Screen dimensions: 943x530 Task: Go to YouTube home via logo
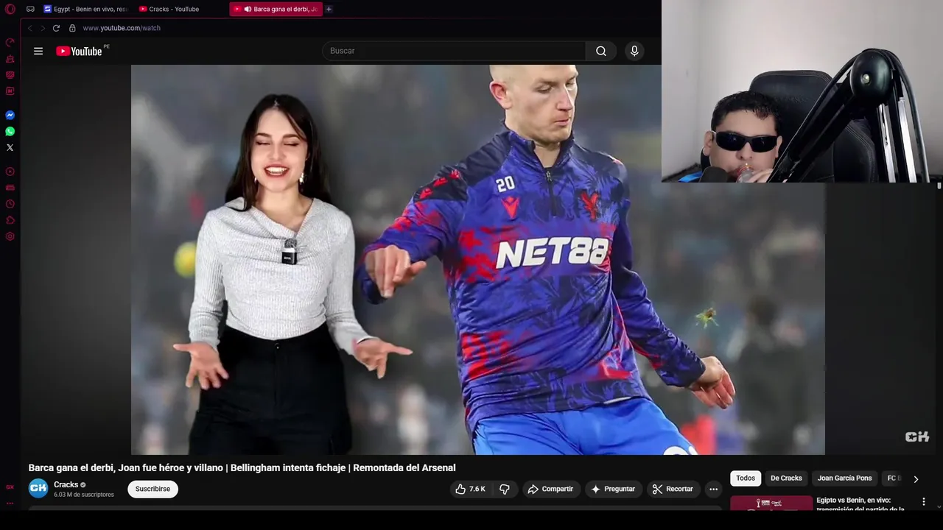tap(80, 51)
